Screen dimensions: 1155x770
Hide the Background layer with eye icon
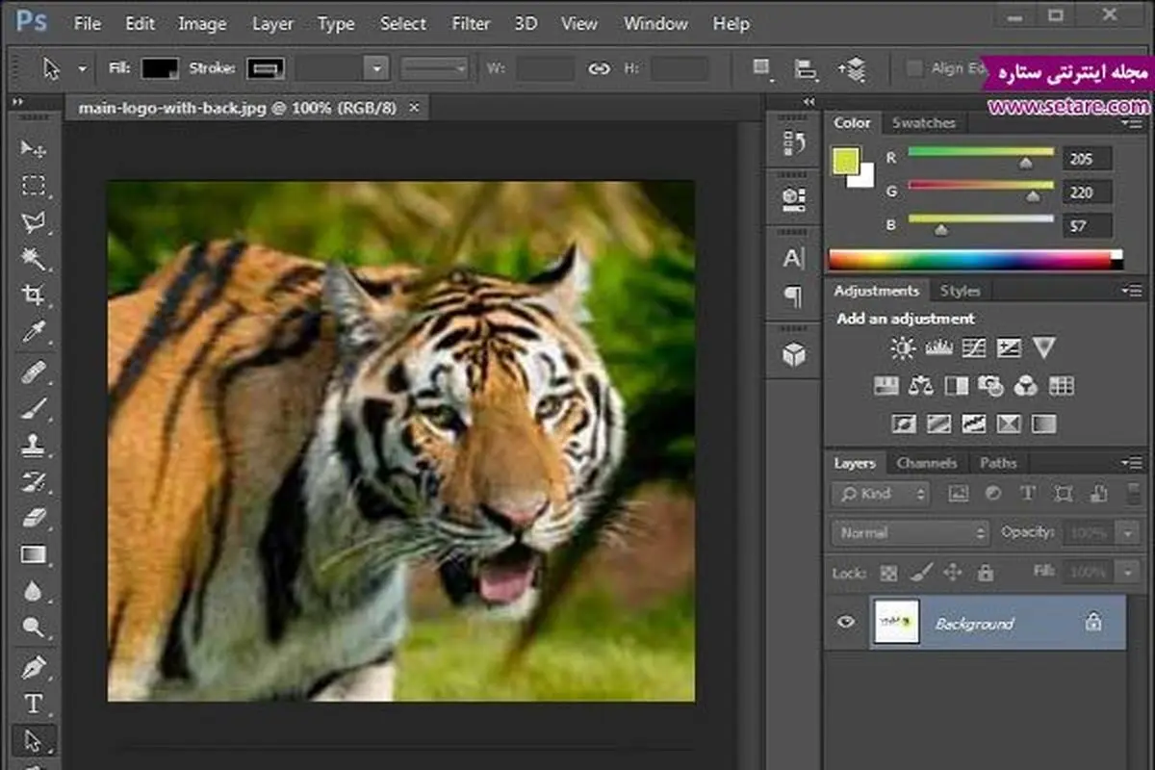pyautogui.click(x=846, y=623)
